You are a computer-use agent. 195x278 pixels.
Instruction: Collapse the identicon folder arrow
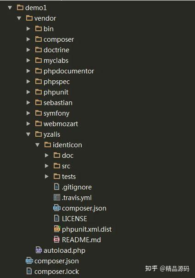(x=38, y=145)
